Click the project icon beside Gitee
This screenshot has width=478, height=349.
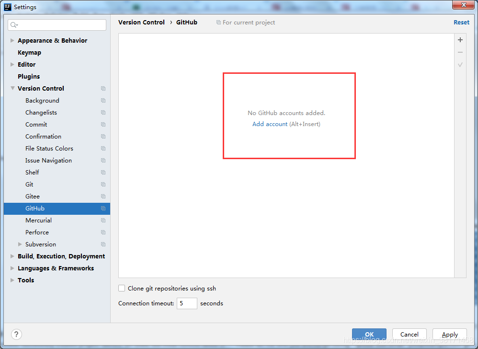click(103, 196)
